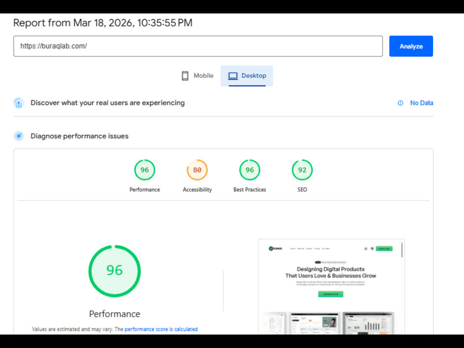Click the large Performance title under gauge
This screenshot has height=348, width=464.
click(x=115, y=314)
